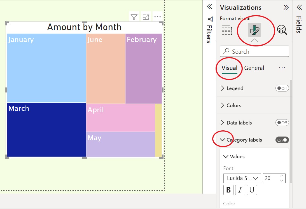The width and height of the screenshot is (306, 209).
Task: Apply underline to category label text
Action: (x=252, y=190)
